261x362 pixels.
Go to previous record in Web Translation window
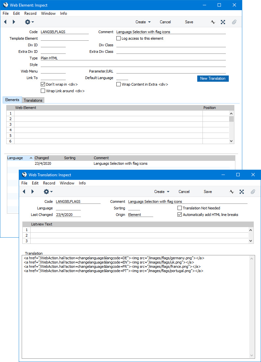[24, 192]
